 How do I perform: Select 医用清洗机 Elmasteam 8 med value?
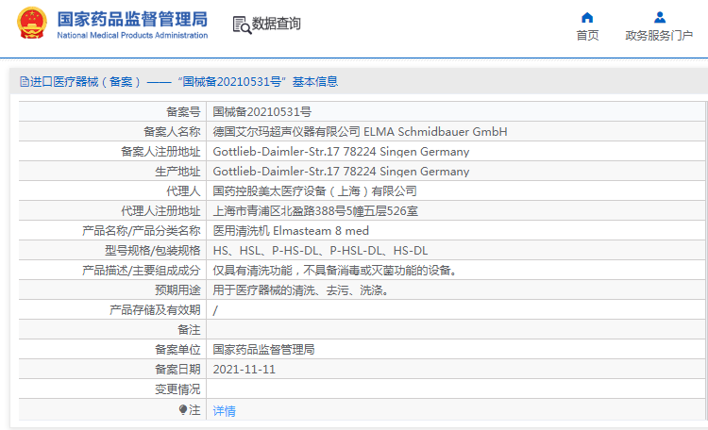click(291, 231)
